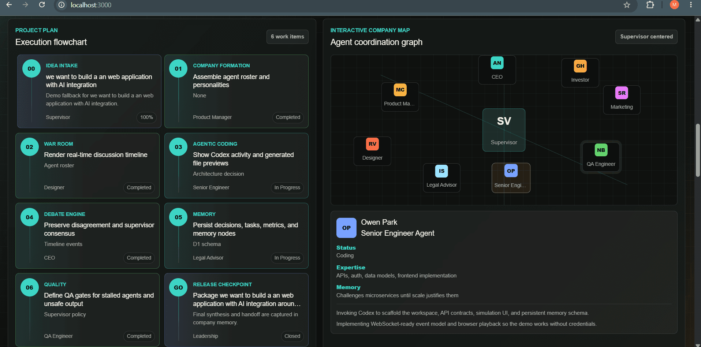Click the browser back arrow
Image resolution: width=701 pixels, height=347 pixels.
pyautogui.click(x=9, y=5)
